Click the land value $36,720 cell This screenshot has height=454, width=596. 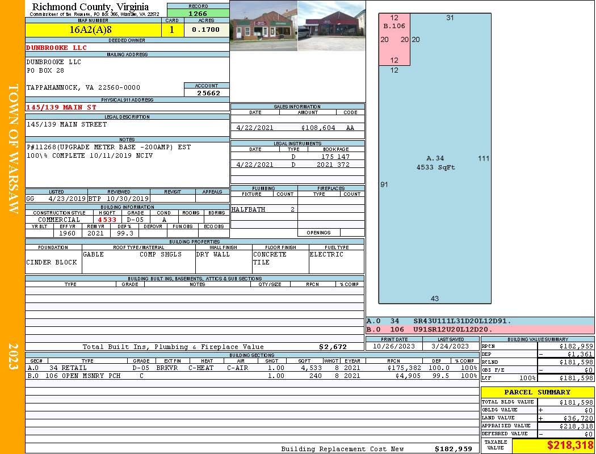(566, 418)
